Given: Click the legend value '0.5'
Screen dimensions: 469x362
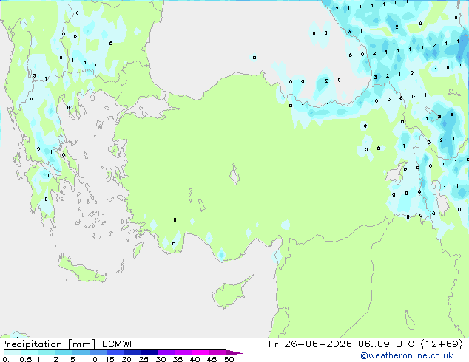Looking at the screenshot, I should (x=25, y=359).
